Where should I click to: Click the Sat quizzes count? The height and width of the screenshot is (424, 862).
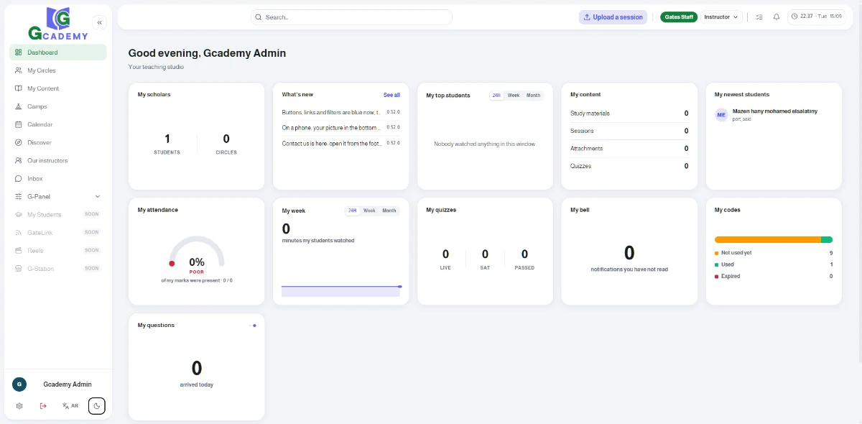[x=485, y=259]
